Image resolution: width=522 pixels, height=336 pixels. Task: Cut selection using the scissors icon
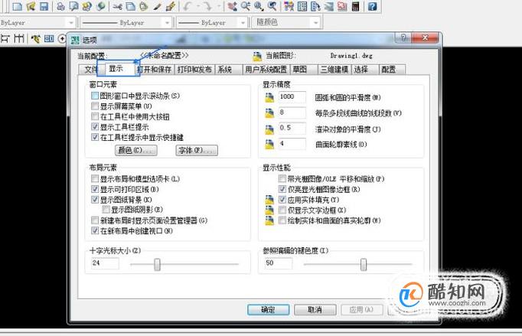coord(117,6)
